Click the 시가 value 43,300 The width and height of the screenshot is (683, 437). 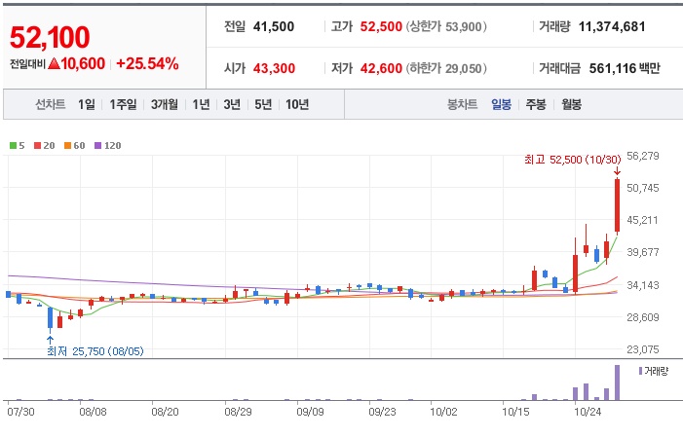(274, 68)
